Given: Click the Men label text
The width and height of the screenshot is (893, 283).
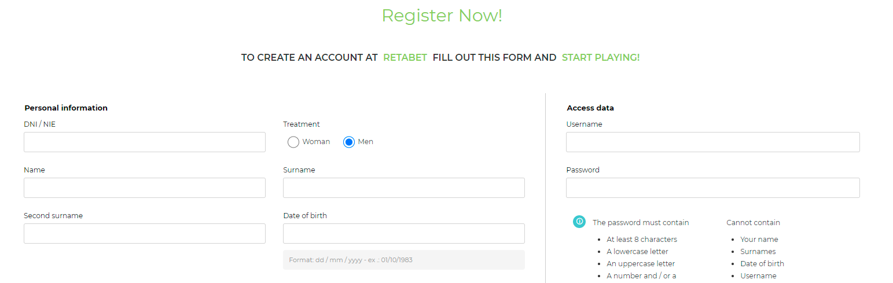Looking at the screenshot, I should coord(366,142).
